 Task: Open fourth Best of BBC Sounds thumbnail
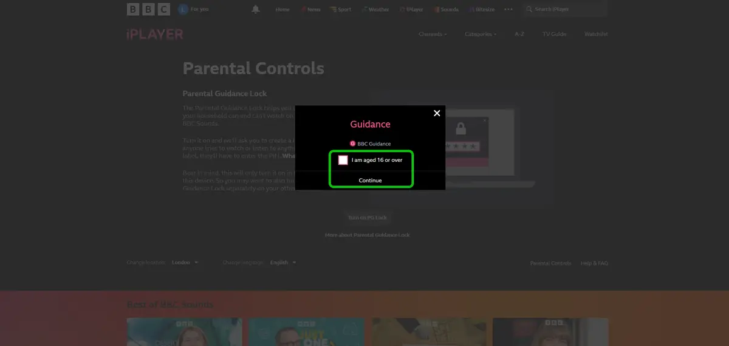tap(550, 332)
